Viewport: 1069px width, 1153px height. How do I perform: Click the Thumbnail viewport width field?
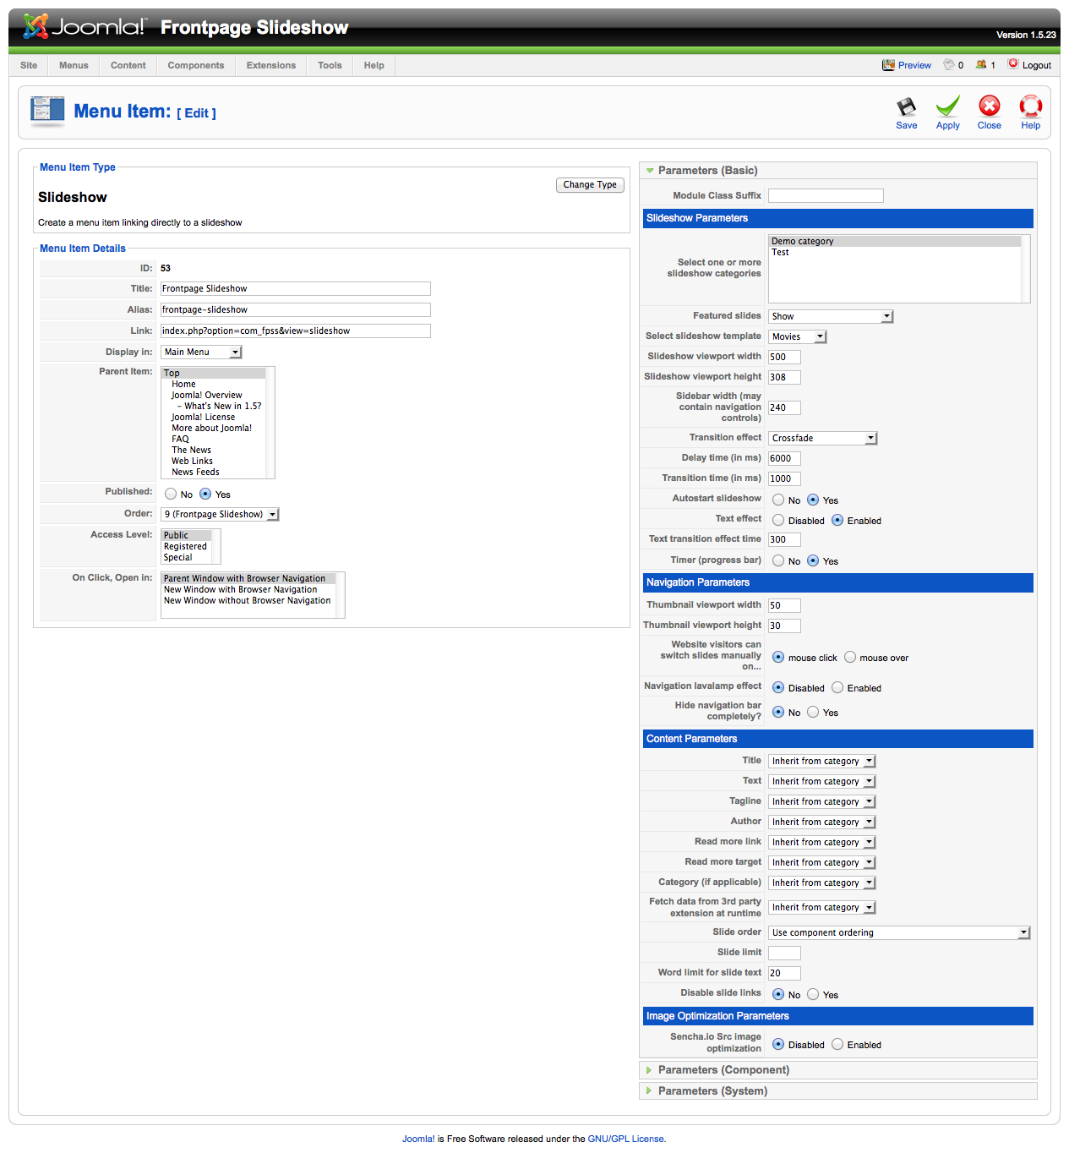(784, 606)
